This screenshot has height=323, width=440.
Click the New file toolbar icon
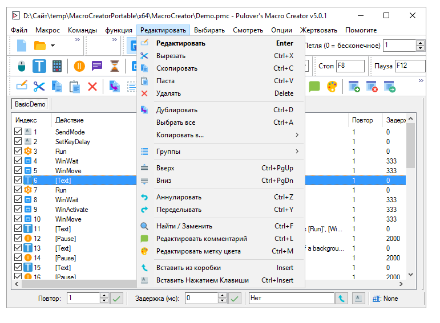pos(22,46)
